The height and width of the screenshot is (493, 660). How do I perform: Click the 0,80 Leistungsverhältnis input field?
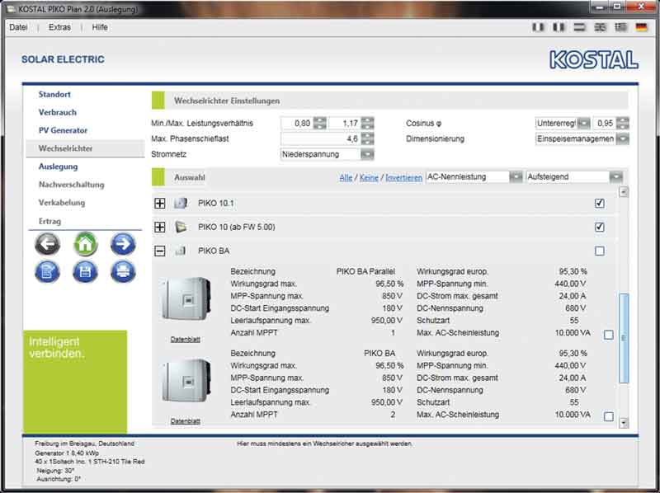click(x=297, y=124)
